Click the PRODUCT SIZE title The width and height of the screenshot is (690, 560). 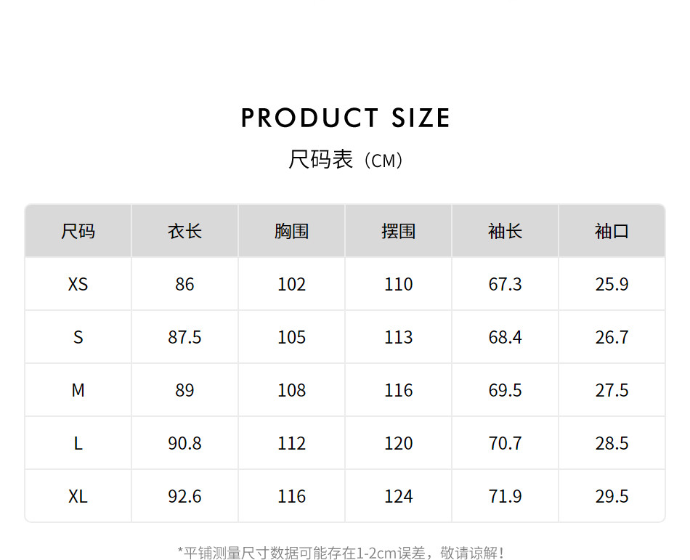coord(346,118)
